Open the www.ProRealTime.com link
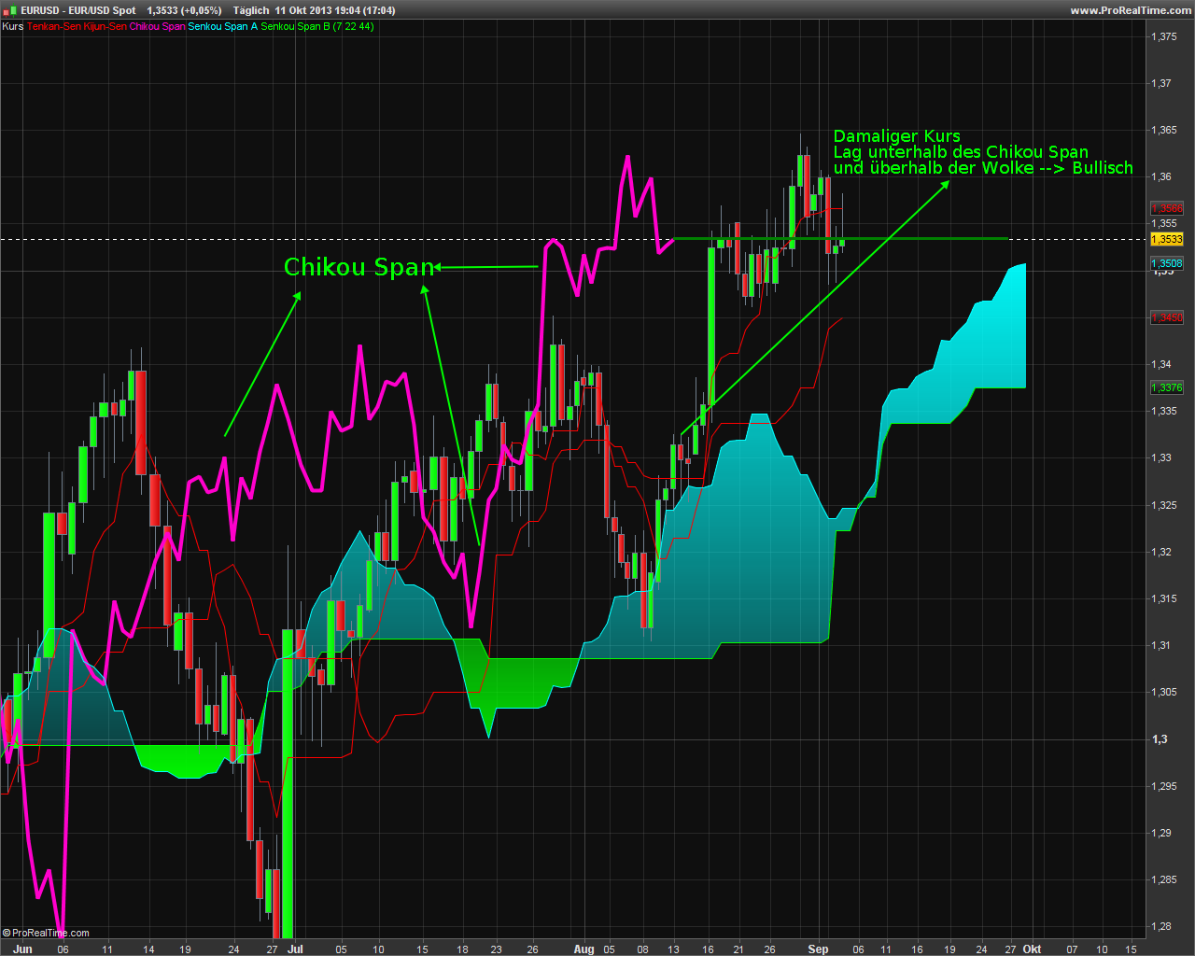The height and width of the screenshot is (956, 1195). [1131, 10]
